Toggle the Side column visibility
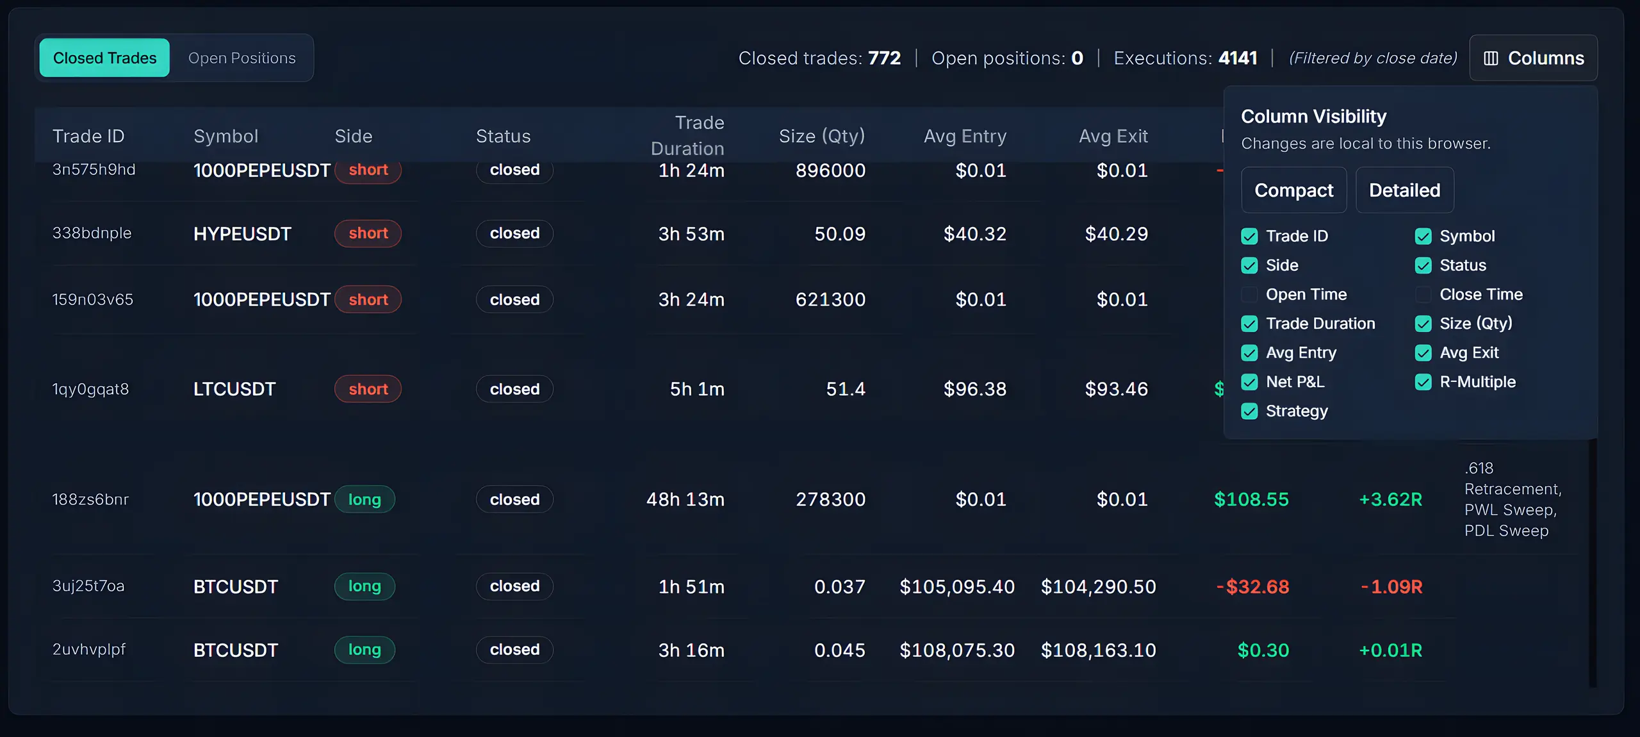 coord(1249,265)
